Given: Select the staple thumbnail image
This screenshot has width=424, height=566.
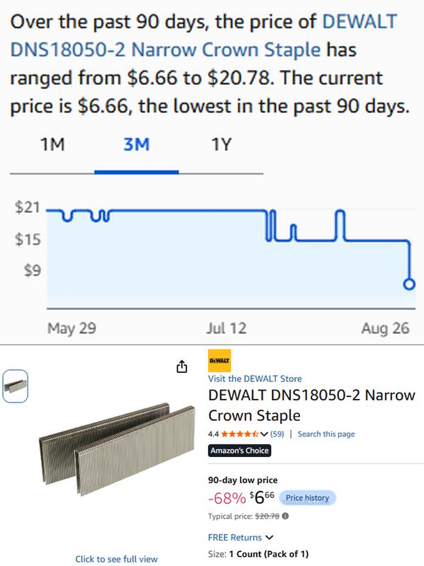Looking at the screenshot, I should click(x=15, y=386).
